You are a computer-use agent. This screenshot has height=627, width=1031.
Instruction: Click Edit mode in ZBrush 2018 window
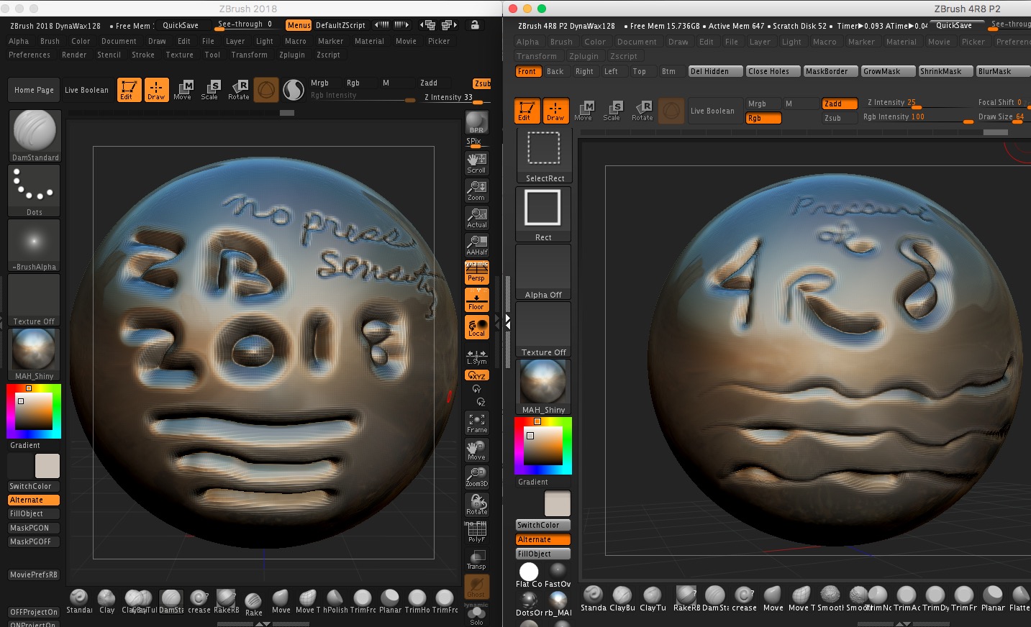[x=130, y=90]
